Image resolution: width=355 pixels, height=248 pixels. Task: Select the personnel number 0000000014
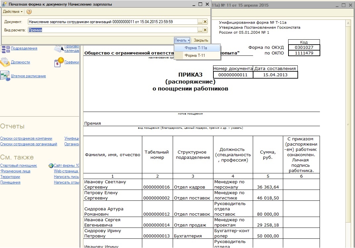[x=157, y=223]
